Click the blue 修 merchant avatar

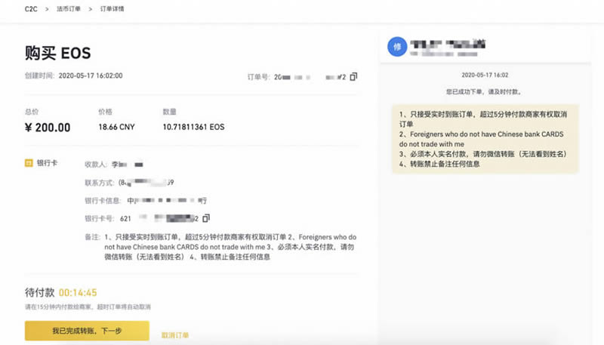397,47
